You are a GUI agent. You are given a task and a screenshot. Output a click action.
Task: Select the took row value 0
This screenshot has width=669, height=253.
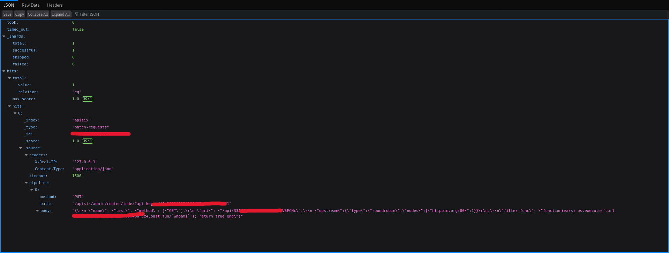point(73,22)
